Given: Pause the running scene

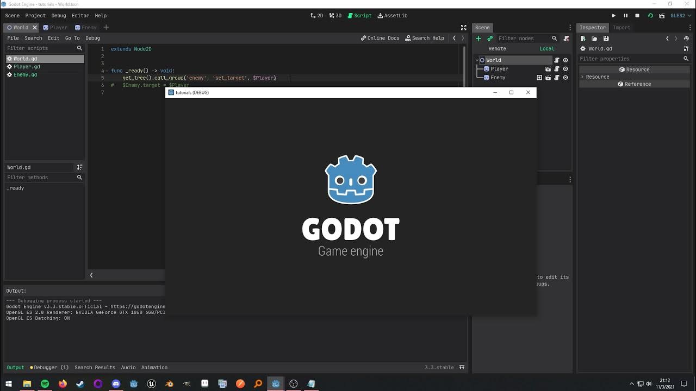Looking at the screenshot, I should pyautogui.click(x=625, y=16).
